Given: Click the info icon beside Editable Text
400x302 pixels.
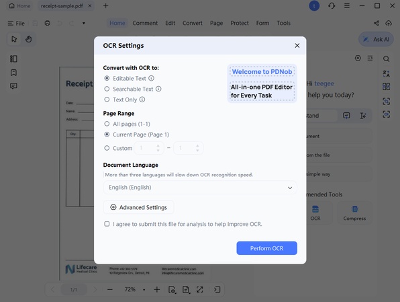Looking at the screenshot, I should (x=151, y=78).
